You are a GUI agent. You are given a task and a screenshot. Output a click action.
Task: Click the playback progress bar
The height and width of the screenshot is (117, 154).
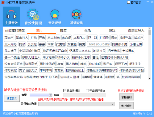[x=84, y=95]
